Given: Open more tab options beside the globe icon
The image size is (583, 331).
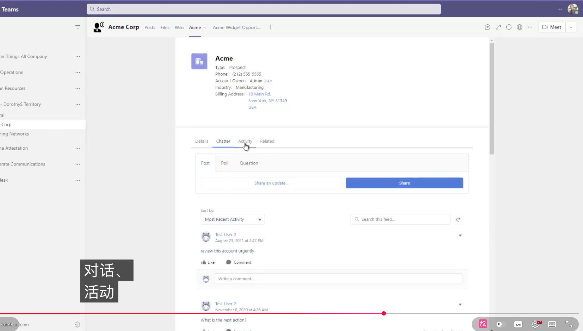Looking at the screenshot, I should (x=530, y=27).
